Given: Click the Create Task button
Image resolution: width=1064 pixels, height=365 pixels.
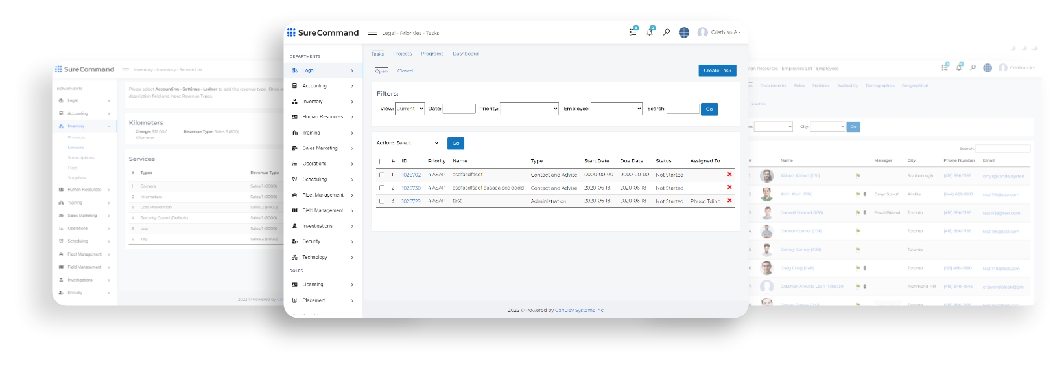Looking at the screenshot, I should [x=717, y=71].
